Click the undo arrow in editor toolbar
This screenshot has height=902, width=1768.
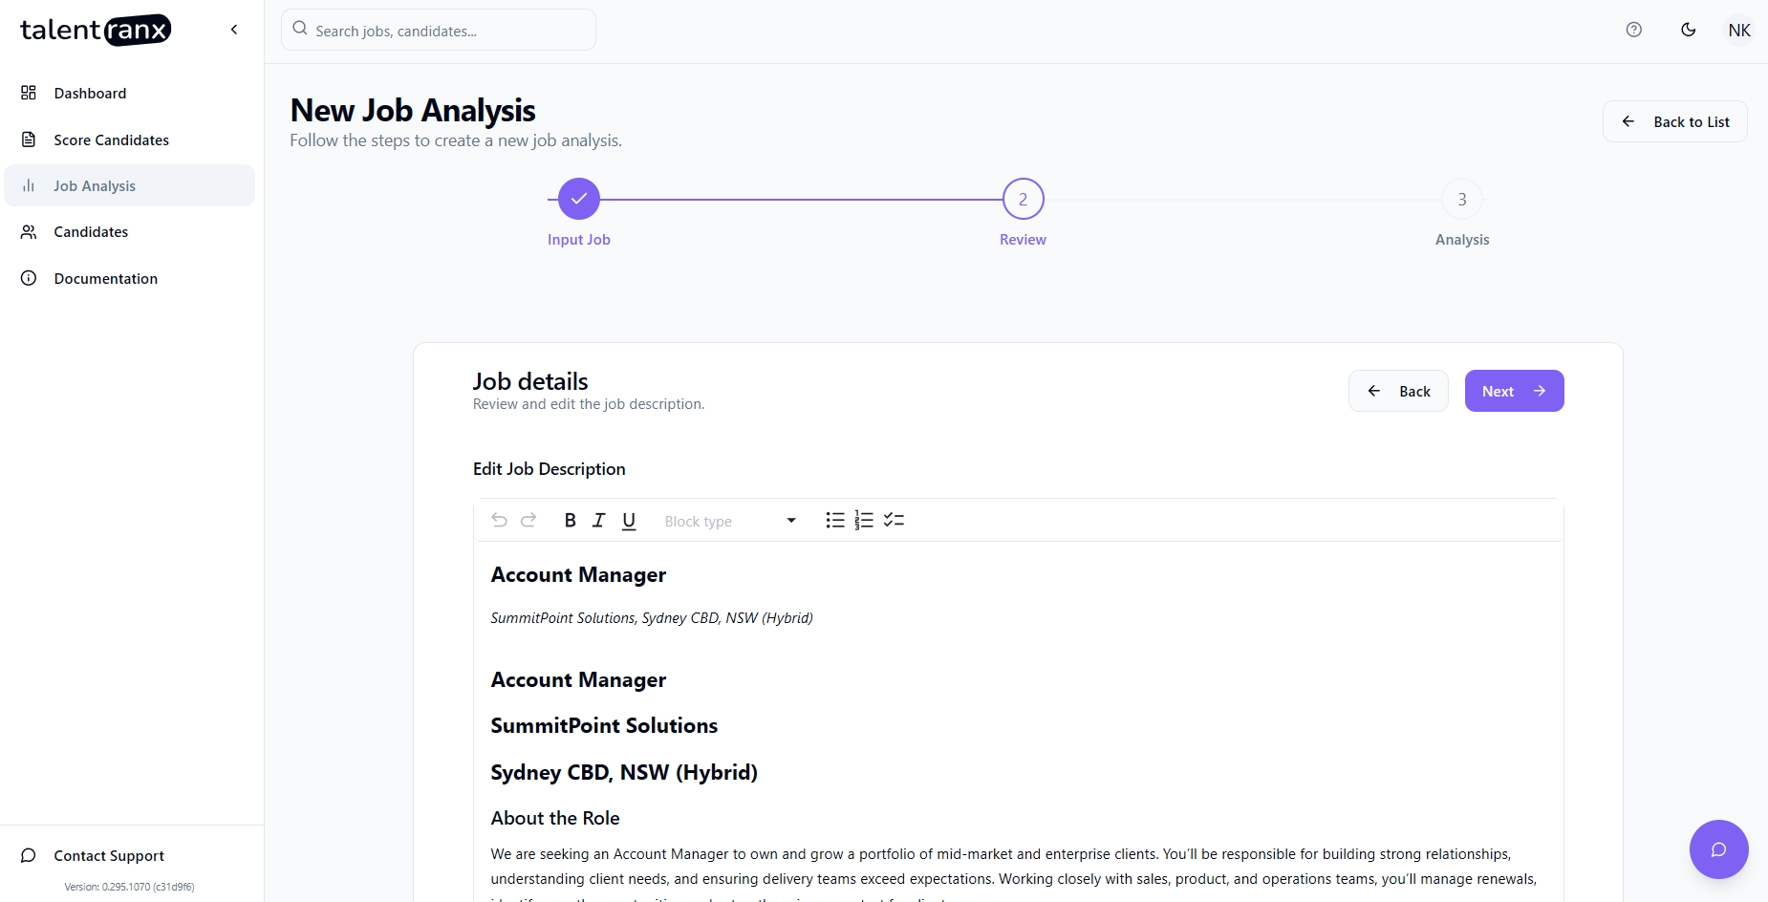coord(499,520)
